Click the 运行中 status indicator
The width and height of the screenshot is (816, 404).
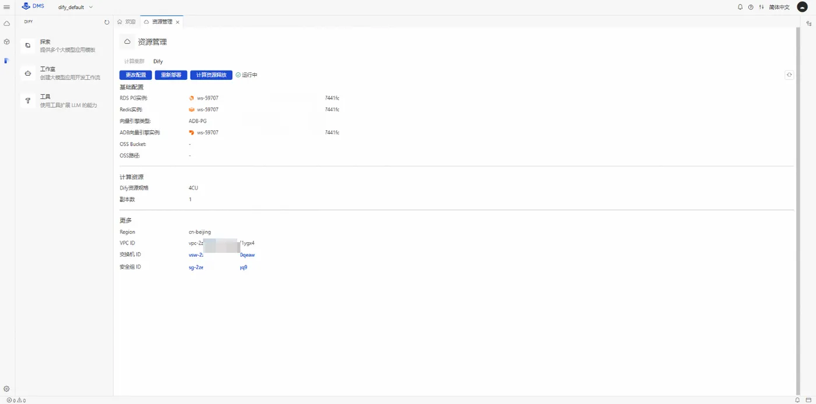coord(247,75)
